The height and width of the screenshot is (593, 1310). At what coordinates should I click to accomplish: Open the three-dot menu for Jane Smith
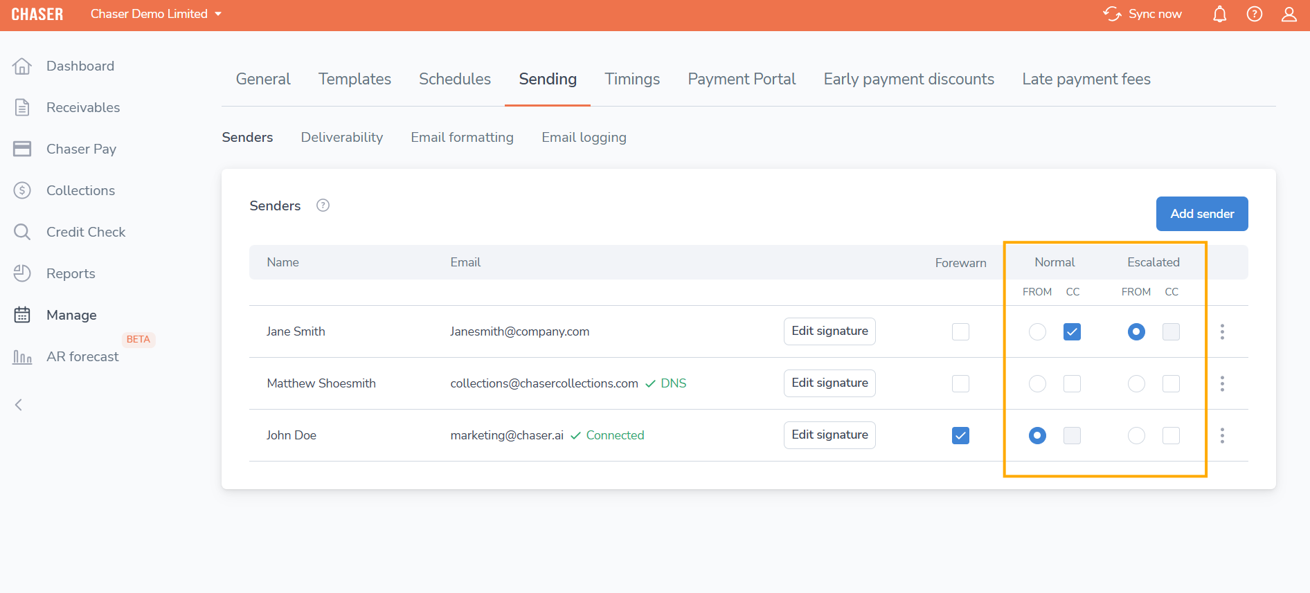(x=1222, y=331)
